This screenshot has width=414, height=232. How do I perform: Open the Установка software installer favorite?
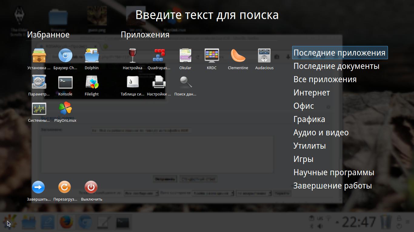pyautogui.click(x=39, y=59)
